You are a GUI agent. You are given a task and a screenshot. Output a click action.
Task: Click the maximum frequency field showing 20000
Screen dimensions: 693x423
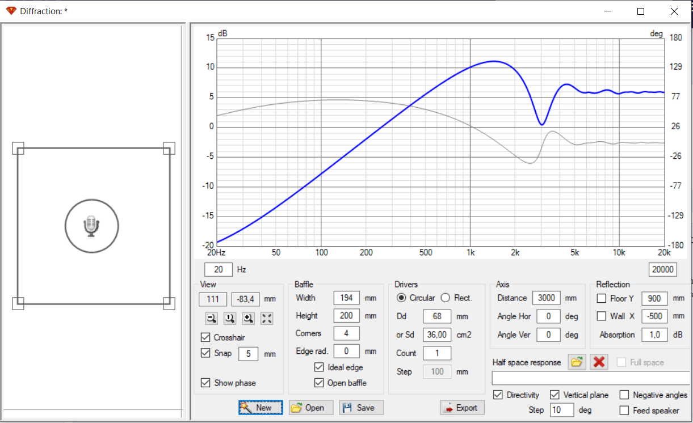coord(662,269)
